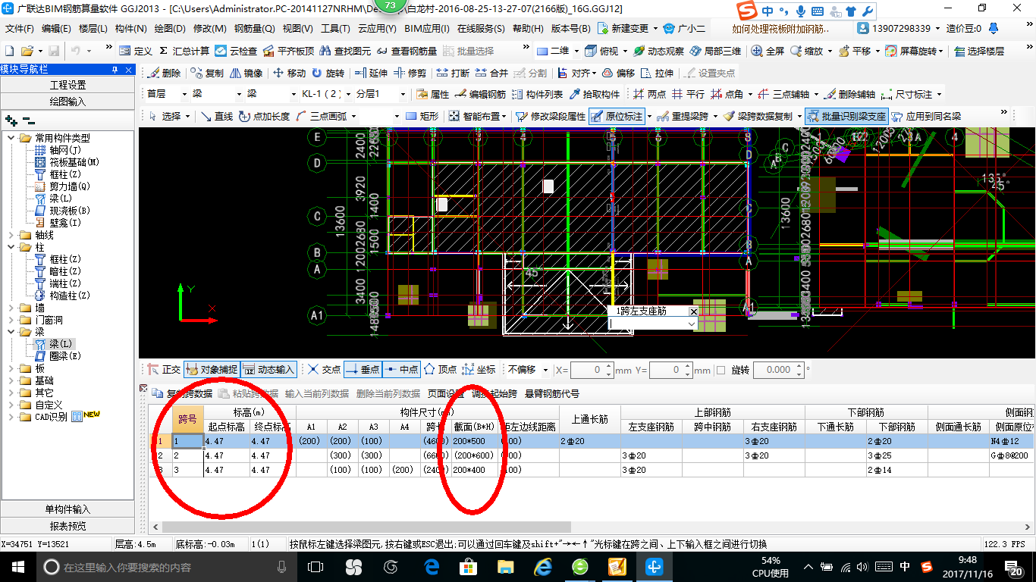Screen dimensions: 1036x582
Task: Choose the 移动 move tool
Action: [289, 74]
